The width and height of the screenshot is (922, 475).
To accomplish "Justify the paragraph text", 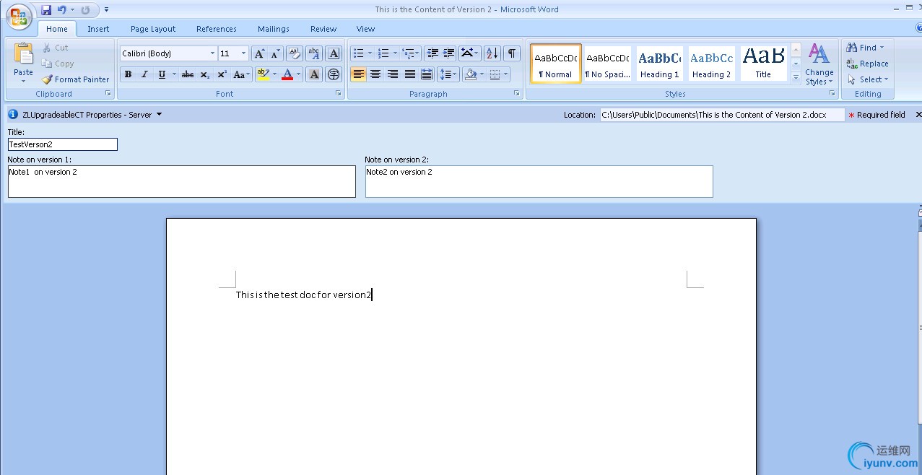I will 410,74.
